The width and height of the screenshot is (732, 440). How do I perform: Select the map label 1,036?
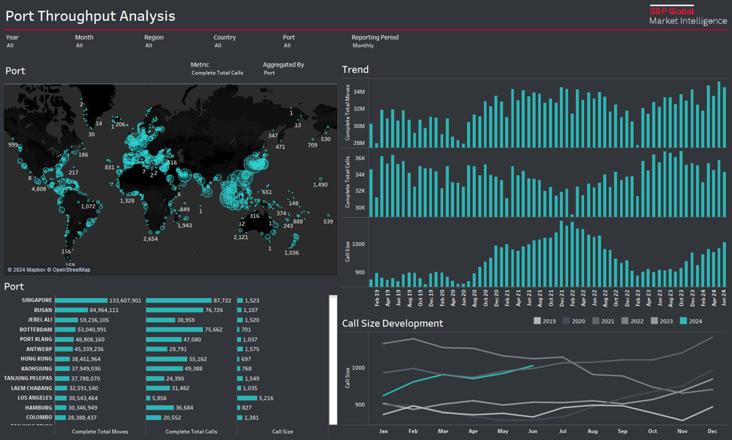(x=292, y=253)
